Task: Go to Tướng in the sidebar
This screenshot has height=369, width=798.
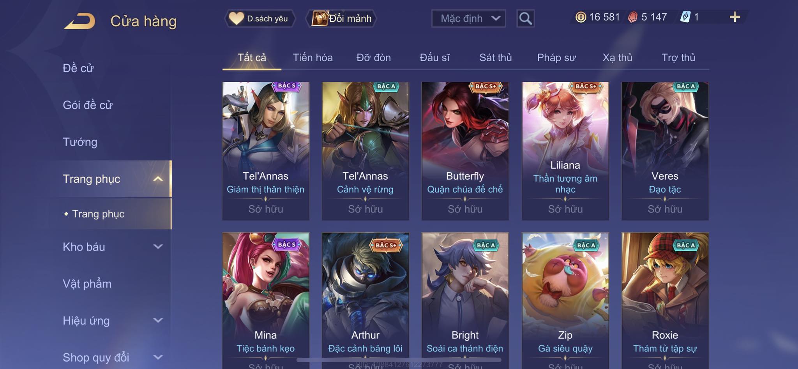Action: (80, 142)
